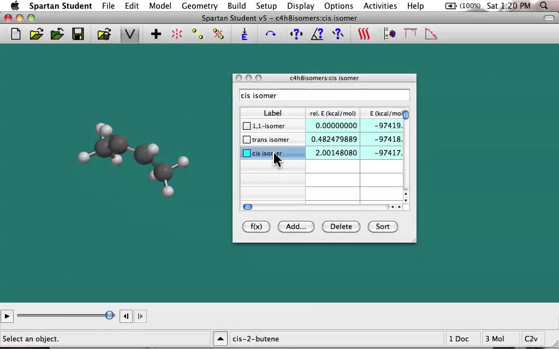Select the Measure Dihedral icon

pyautogui.click(x=337, y=34)
